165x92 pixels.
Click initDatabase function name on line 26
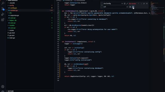click(x=70, y=11)
